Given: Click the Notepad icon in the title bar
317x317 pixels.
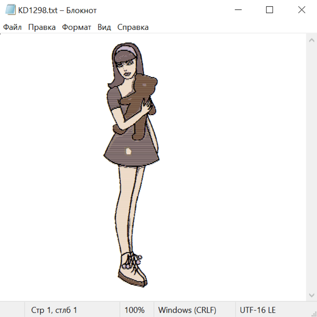Looking at the screenshot, I should click(x=11, y=10).
